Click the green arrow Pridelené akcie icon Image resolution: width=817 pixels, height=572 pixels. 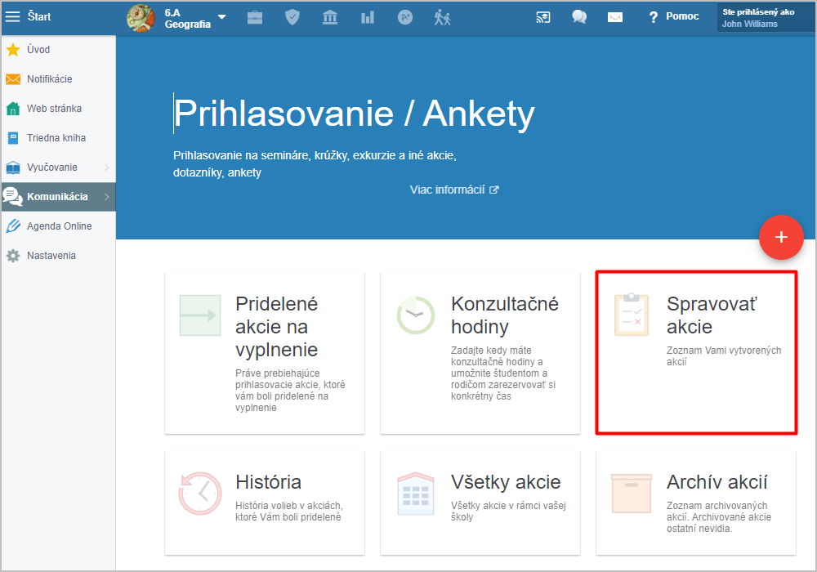click(200, 315)
